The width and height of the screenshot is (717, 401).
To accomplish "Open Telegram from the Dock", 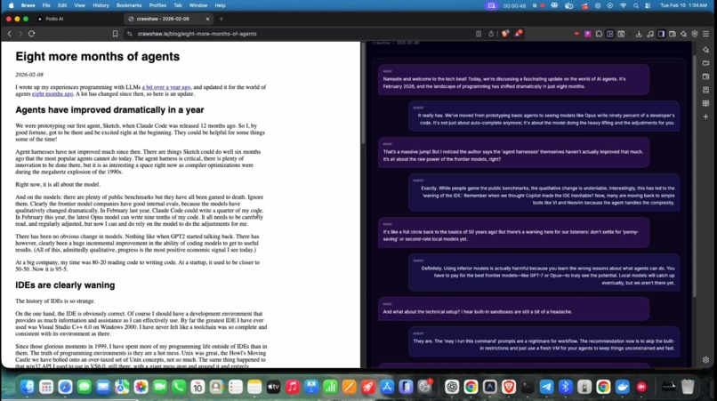I will coord(546,387).
